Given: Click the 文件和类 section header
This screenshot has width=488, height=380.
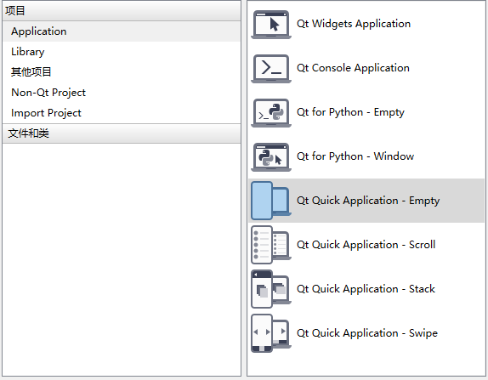Looking at the screenshot, I should (122, 133).
